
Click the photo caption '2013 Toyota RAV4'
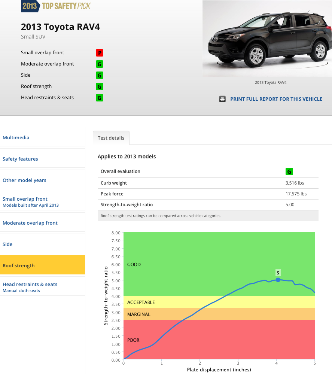coord(271,82)
